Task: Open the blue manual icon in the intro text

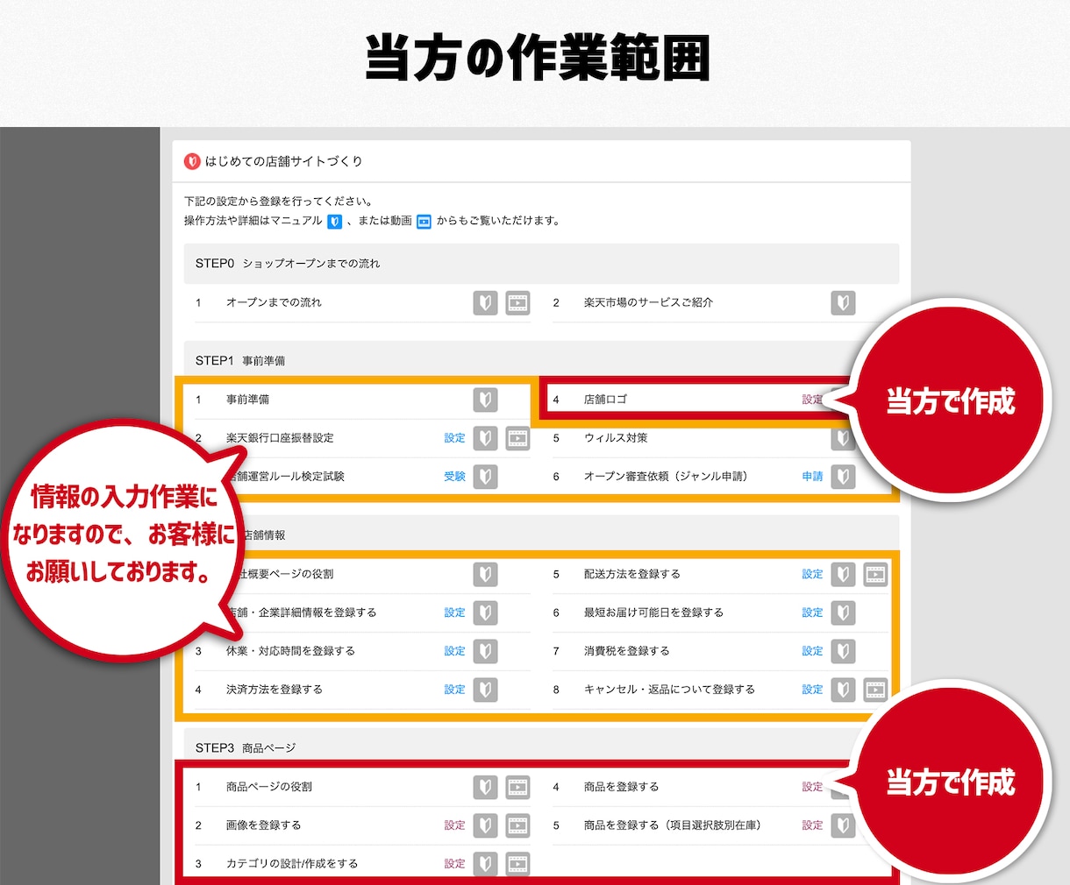Action: [x=334, y=222]
